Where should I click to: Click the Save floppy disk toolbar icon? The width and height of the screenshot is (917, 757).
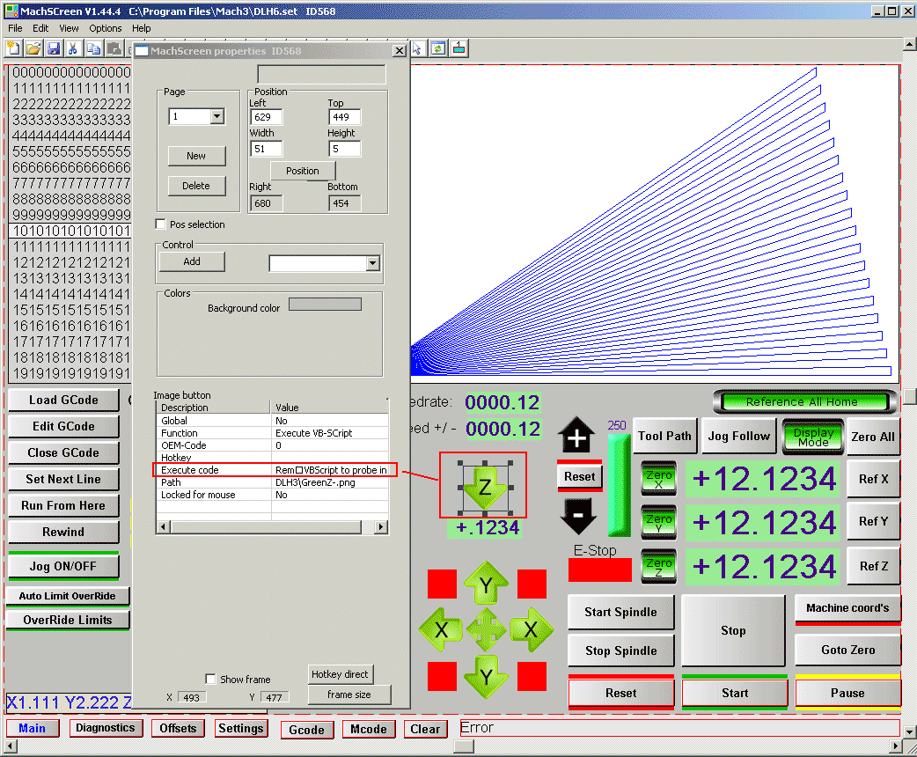pos(54,48)
